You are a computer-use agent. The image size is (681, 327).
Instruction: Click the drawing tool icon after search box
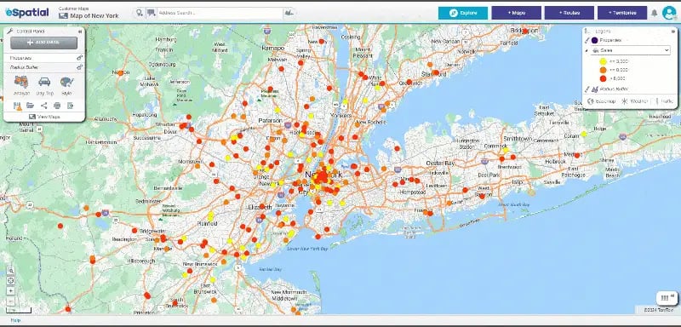point(289,13)
